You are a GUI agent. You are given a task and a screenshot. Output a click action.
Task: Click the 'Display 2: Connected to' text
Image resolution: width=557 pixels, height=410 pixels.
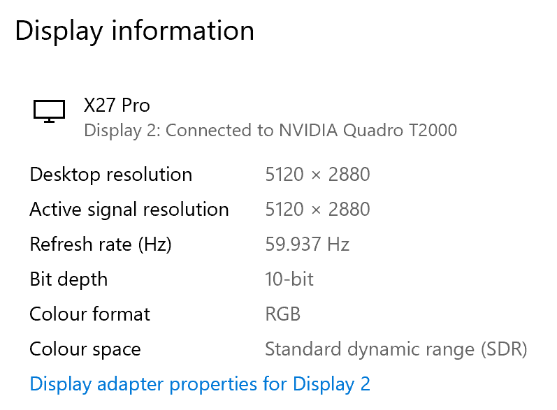pos(179,130)
